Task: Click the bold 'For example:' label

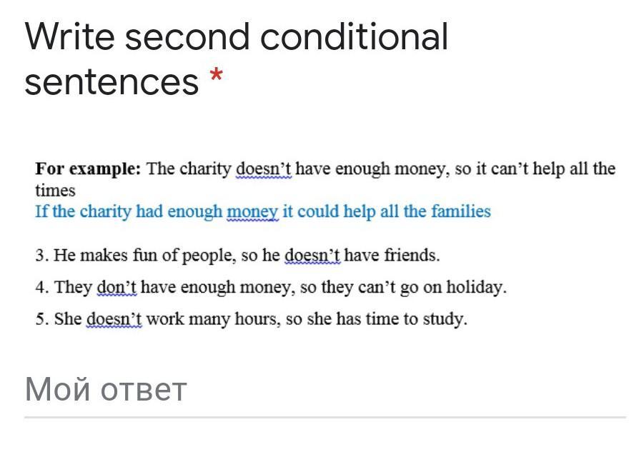Action: (x=88, y=169)
